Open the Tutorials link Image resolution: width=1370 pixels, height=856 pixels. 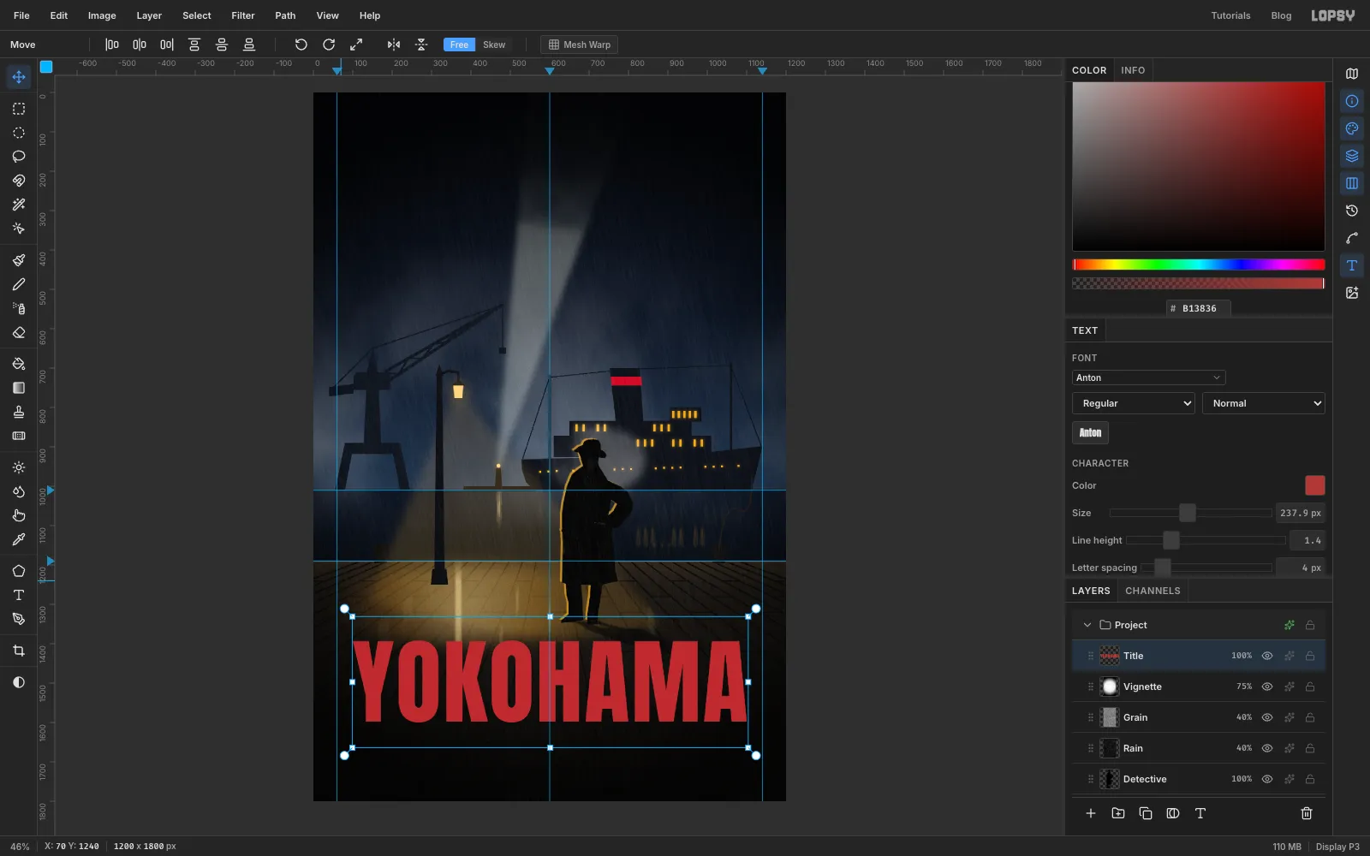(1230, 15)
